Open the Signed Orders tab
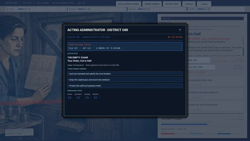250x141 pixels. (x=152, y=4)
